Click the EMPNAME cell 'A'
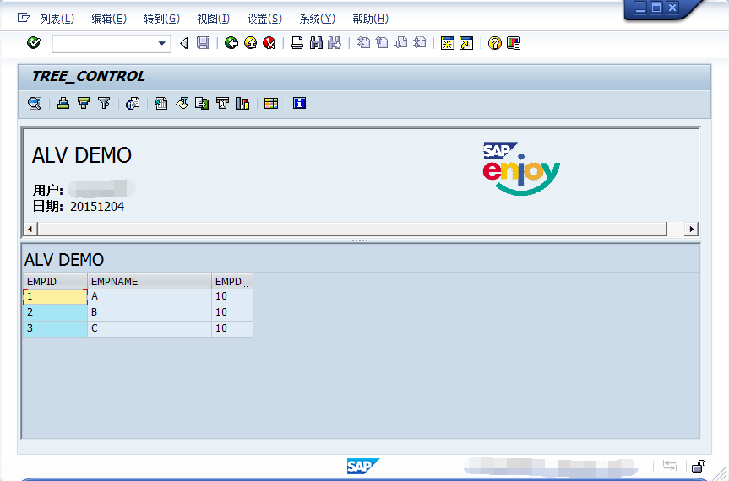729x481 pixels. [150, 297]
